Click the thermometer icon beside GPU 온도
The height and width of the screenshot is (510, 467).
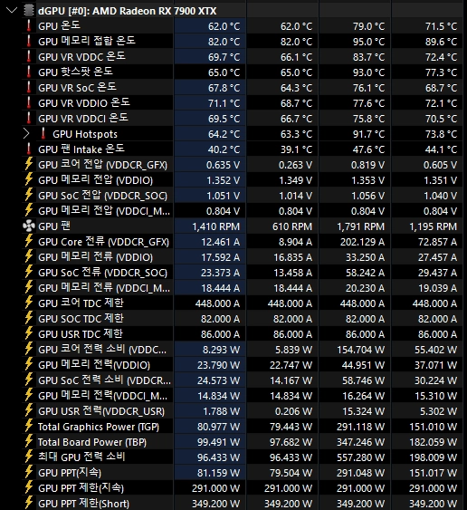point(29,25)
